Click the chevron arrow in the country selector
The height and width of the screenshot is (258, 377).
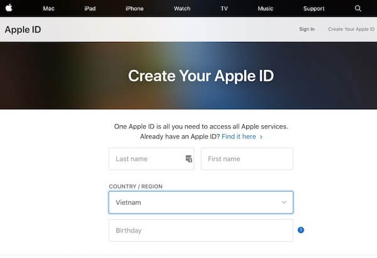[x=284, y=202]
